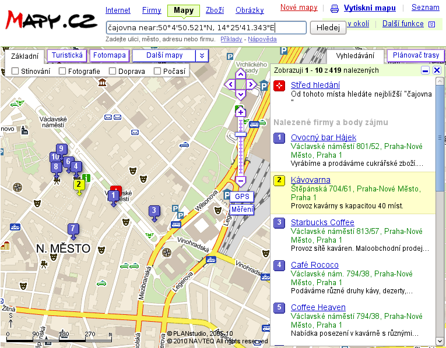The width and height of the screenshot is (446, 348).
Task: Open the Zboží navigation link
Action: [215, 10]
